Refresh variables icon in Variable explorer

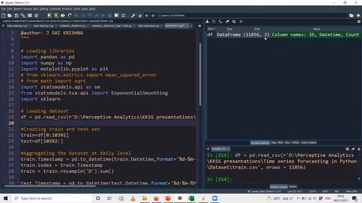241,21
